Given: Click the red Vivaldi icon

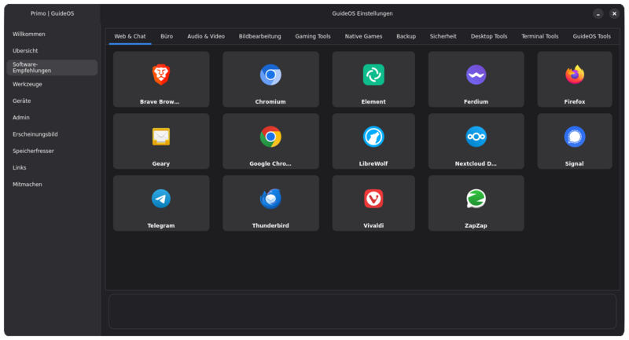Looking at the screenshot, I should coord(373,199).
